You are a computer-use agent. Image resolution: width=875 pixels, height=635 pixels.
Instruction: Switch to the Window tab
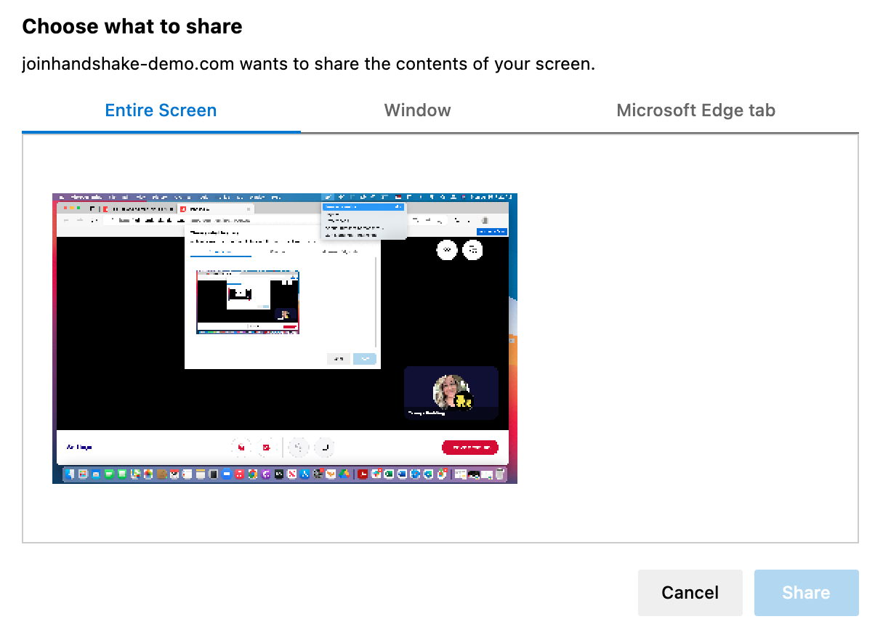point(417,110)
